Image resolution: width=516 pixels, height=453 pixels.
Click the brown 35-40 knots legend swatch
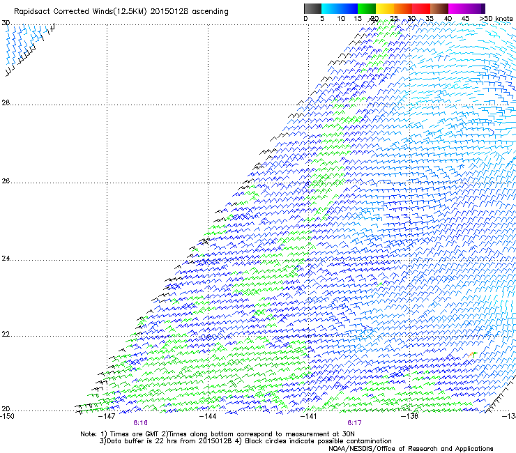[439, 8]
